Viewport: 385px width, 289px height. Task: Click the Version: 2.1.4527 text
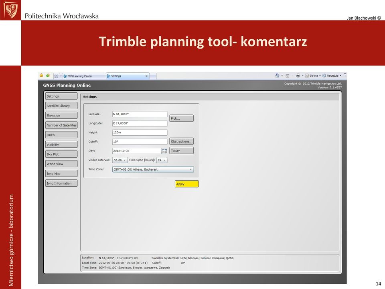coord(330,87)
